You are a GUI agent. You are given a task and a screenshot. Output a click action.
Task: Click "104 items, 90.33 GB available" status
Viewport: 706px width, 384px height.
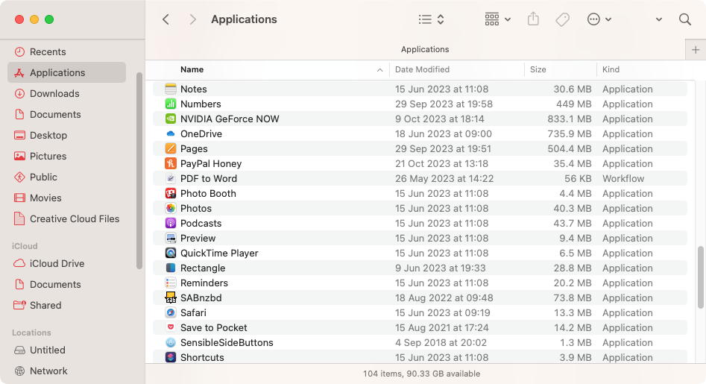coord(421,374)
